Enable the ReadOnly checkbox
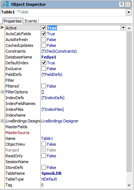 (44, 156)
